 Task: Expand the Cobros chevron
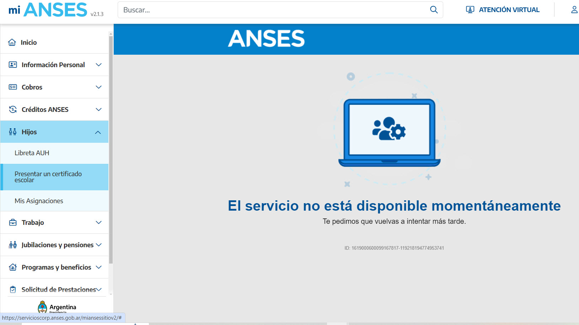point(99,87)
